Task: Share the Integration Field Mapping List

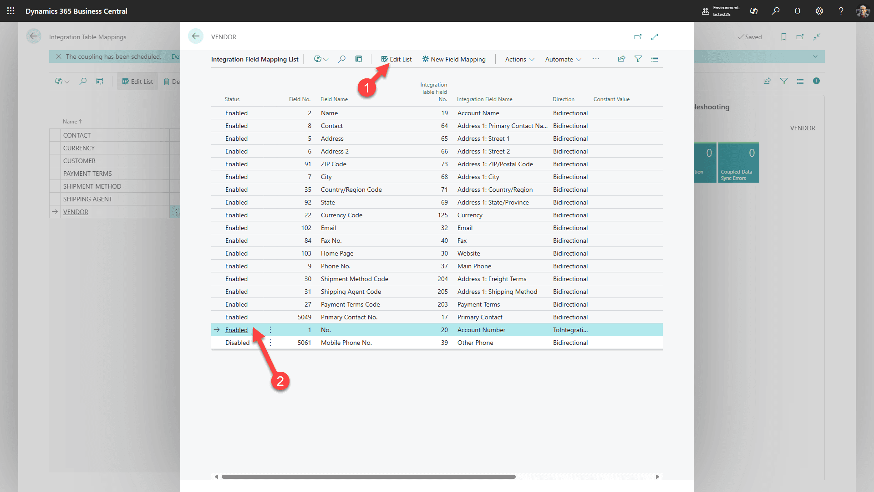Action: (622, 59)
